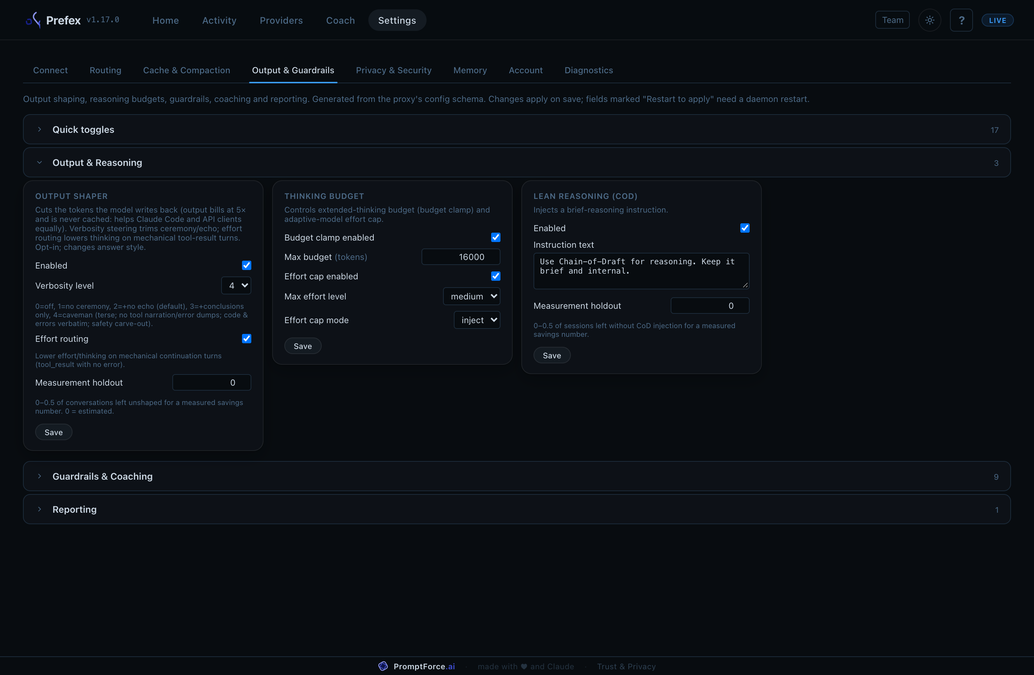Open the PromptForce.ai footer link

coord(424,666)
